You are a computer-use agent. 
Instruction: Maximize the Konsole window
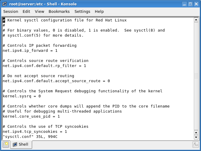190,4
